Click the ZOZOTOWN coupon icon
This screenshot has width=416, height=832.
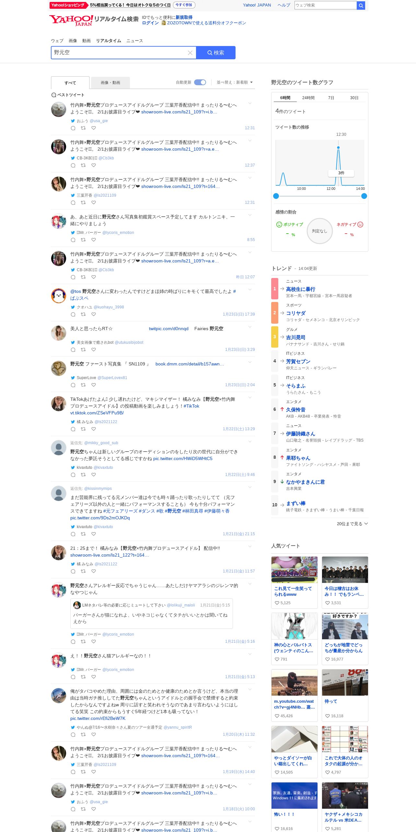pyautogui.click(x=164, y=23)
